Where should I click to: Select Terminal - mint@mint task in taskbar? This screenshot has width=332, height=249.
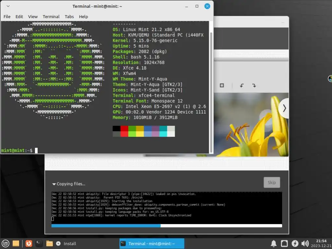click(x=152, y=243)
